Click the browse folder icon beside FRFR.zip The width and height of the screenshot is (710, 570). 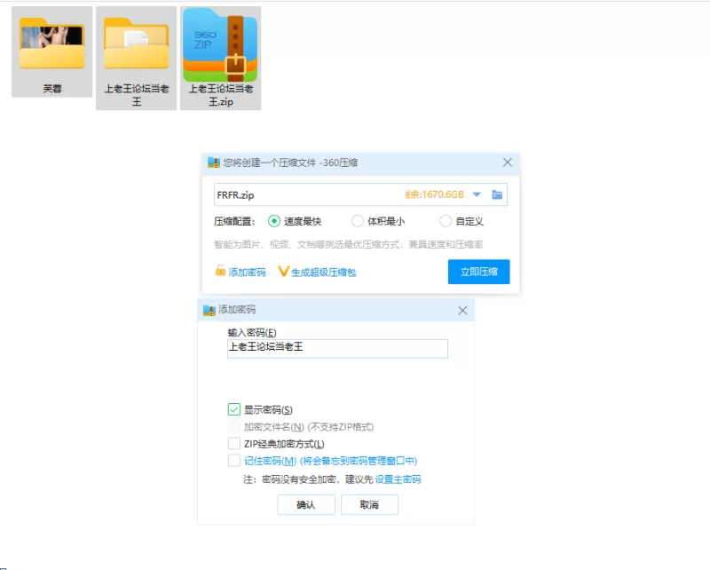[x=497, y=195]
